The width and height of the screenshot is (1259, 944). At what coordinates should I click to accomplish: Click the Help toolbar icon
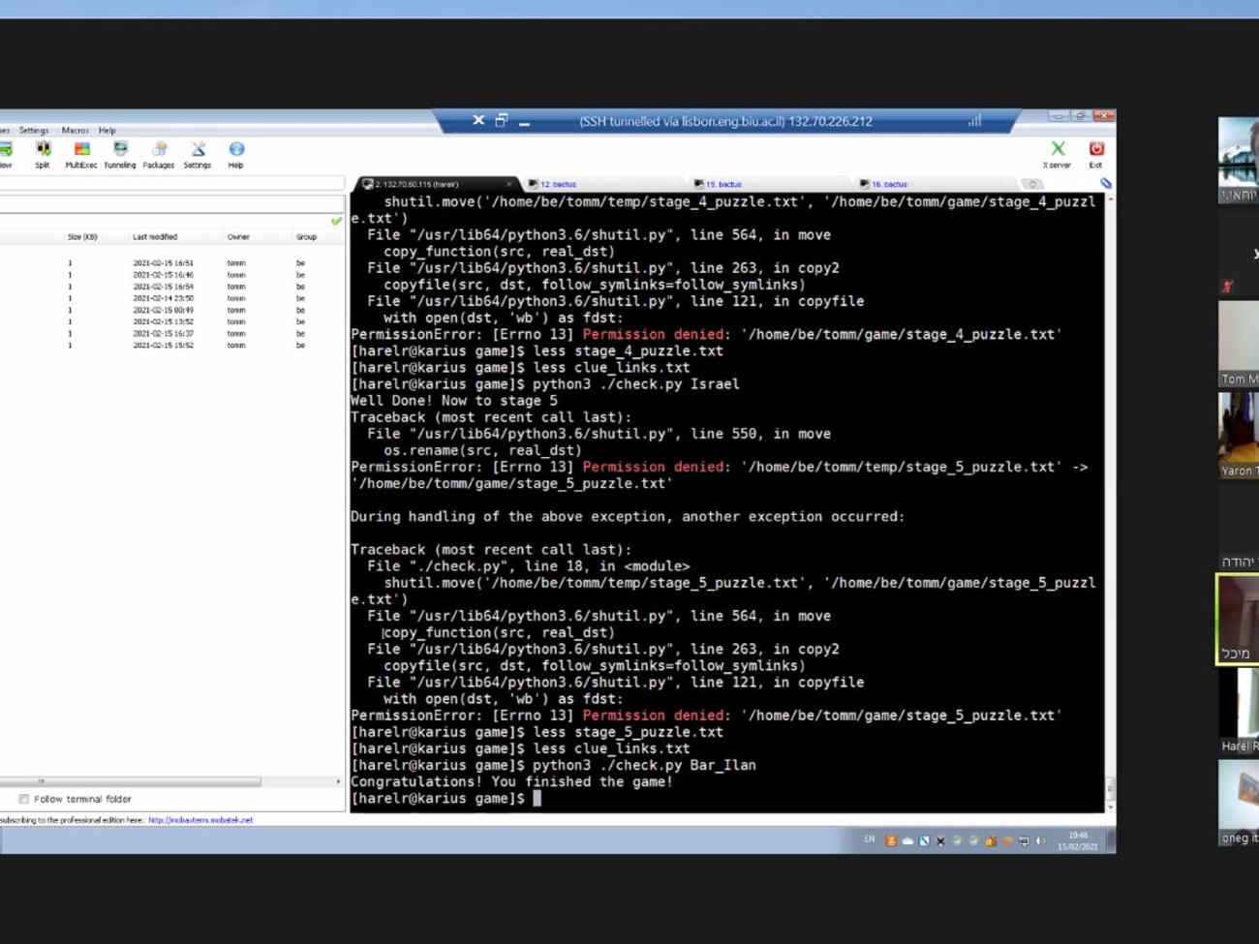pos(236,153)
